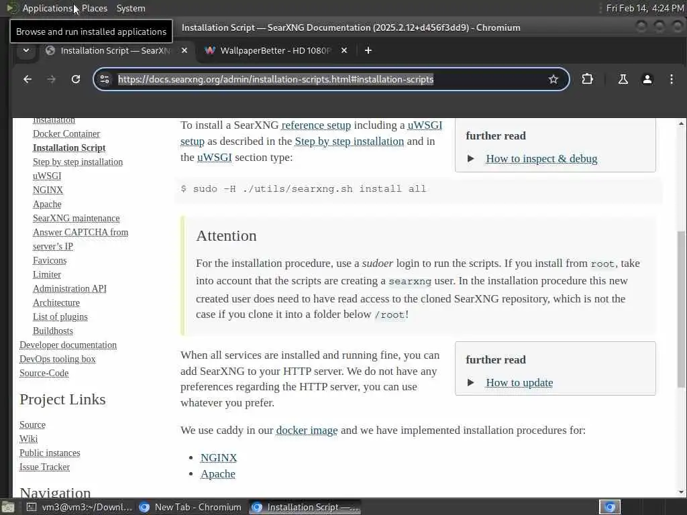Screen dimensions: 687x515
Task: Open Buildhosts sidebar link
Action: (53, 331)
